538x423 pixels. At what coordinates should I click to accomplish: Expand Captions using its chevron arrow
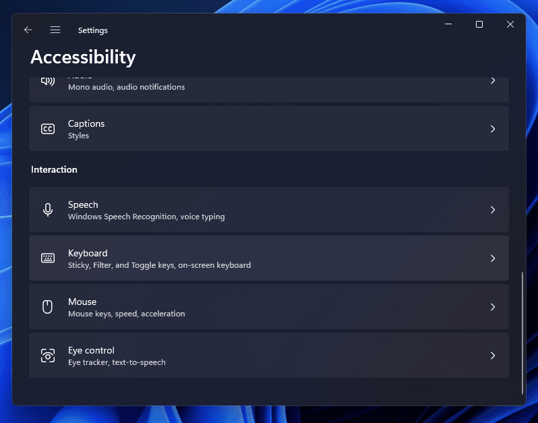(x=493, y=129)
